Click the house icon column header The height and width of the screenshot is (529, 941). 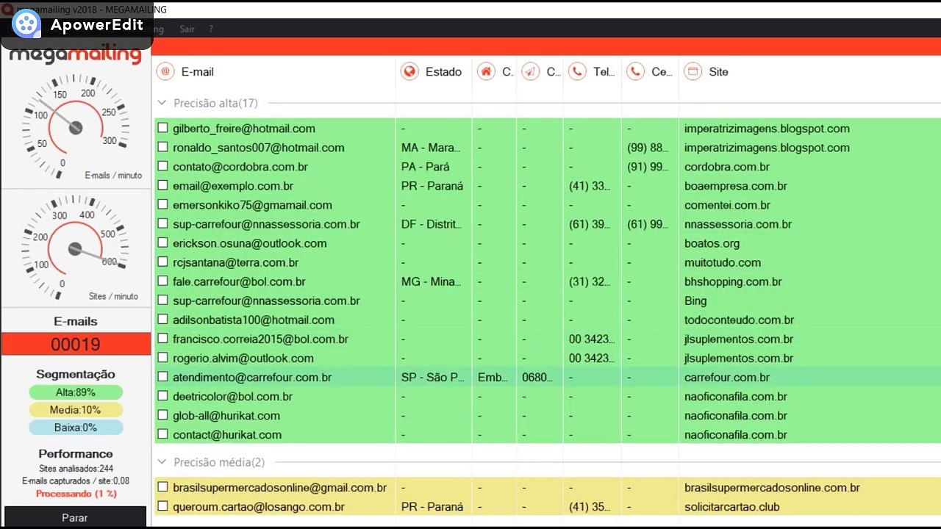(485, 71)
